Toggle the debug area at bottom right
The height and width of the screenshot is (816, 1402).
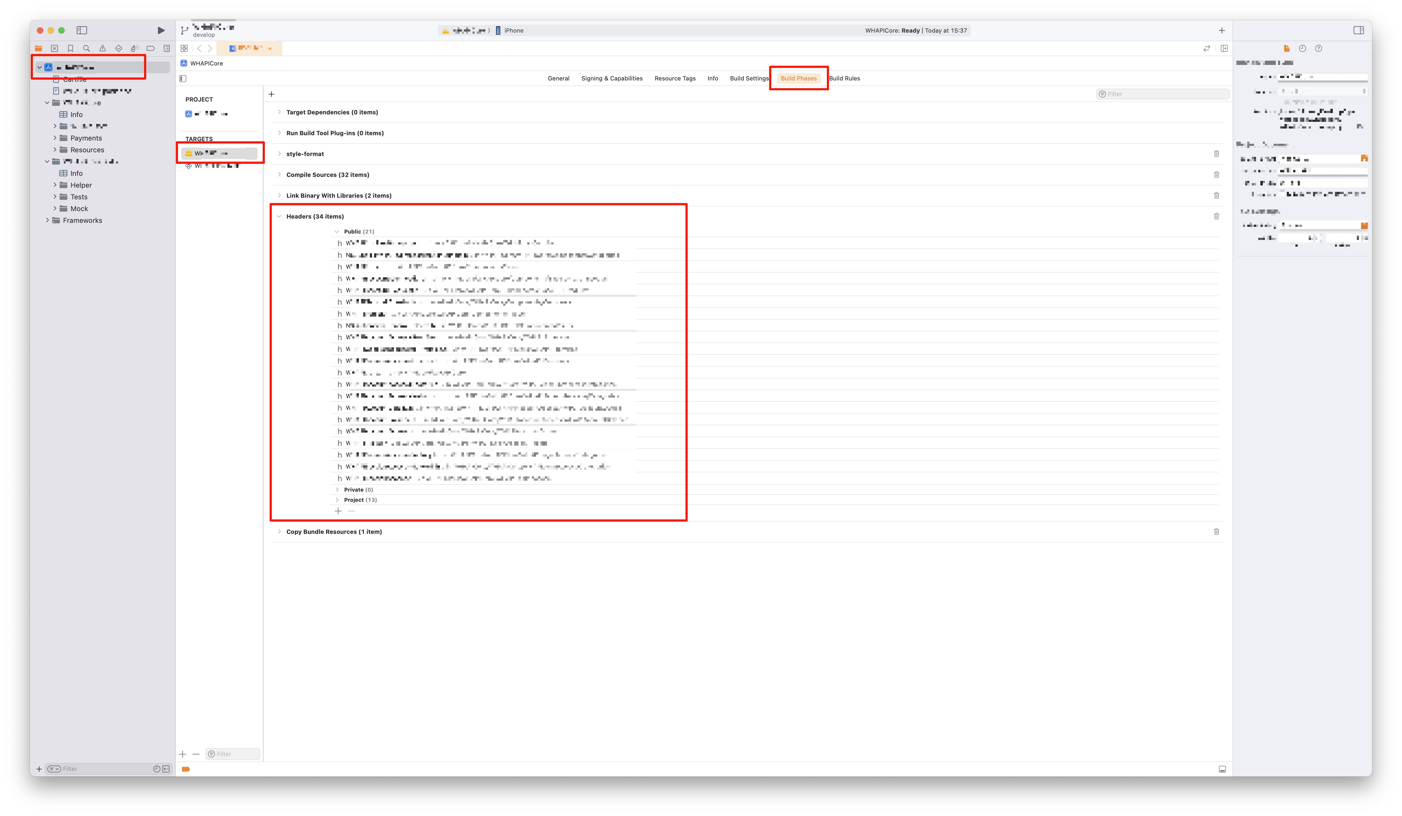point(1222,769)
